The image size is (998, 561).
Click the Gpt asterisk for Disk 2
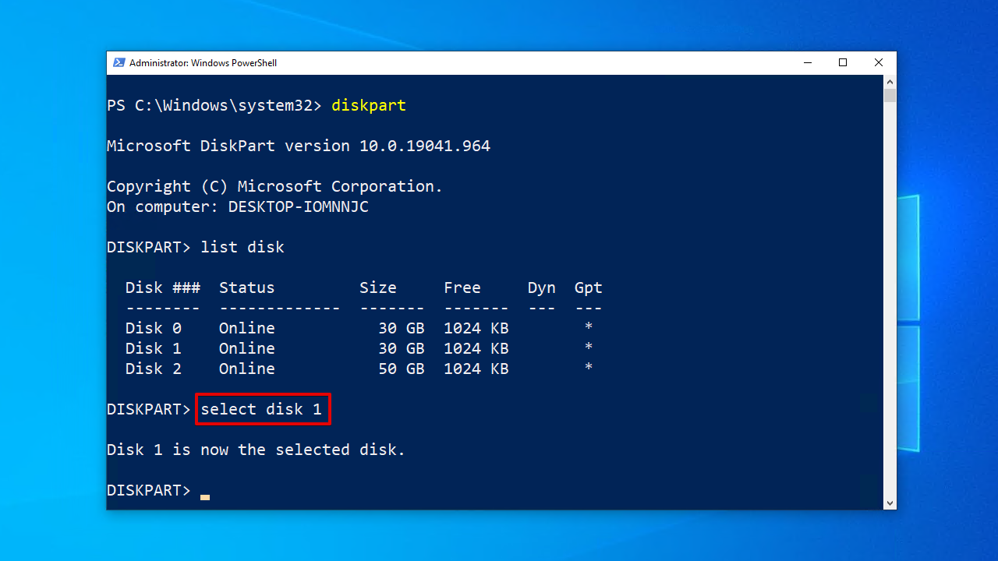pyautogui.click(x=589, y=368)
